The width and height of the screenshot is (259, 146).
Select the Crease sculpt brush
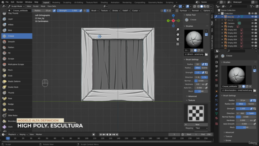(17, 36)
